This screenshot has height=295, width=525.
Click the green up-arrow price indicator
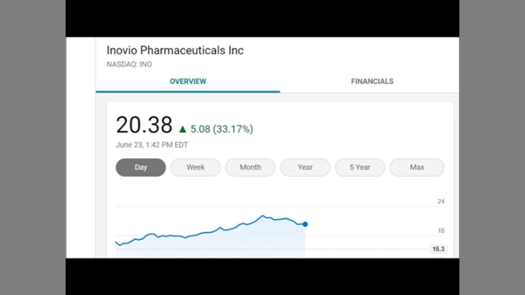click(x=183, y=129)
